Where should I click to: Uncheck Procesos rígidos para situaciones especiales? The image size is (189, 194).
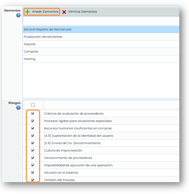click(x=33, y=121)
